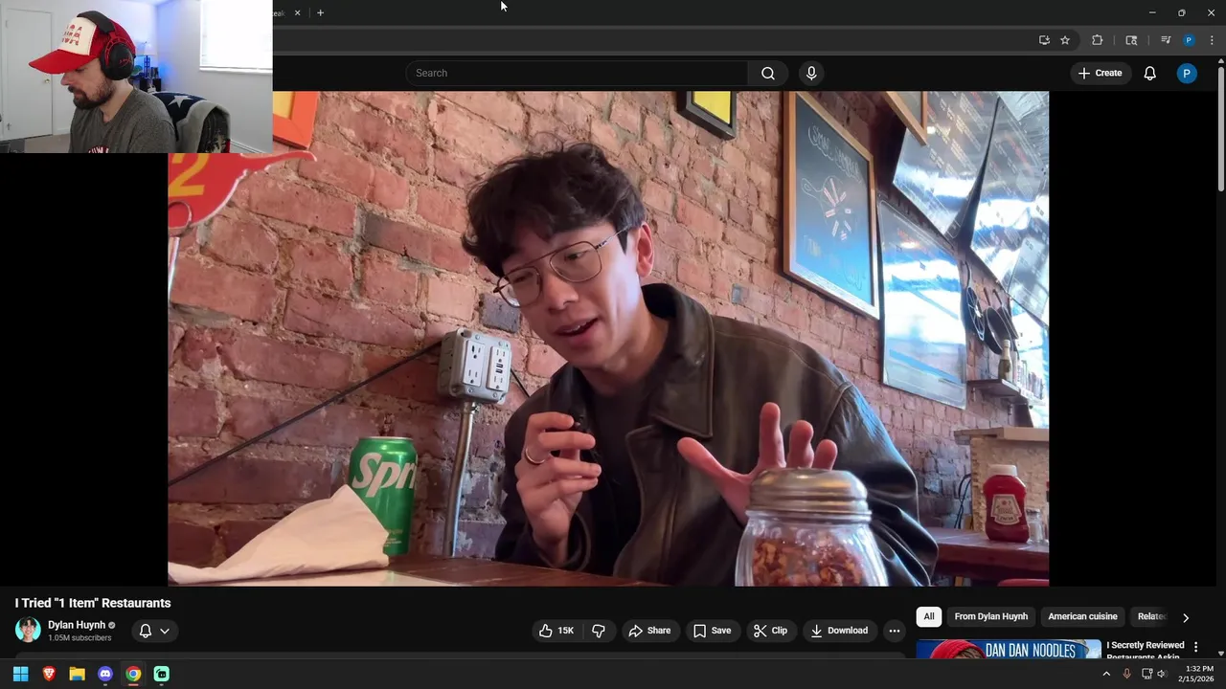The height and width of the screenshot is (689, 1226).
Task: Click the video title I Tried 1 Item Restaurants
Action: point(93,603)
